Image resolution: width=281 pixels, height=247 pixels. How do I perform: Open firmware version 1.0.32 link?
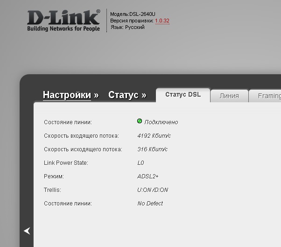click(x=162, y=21)
